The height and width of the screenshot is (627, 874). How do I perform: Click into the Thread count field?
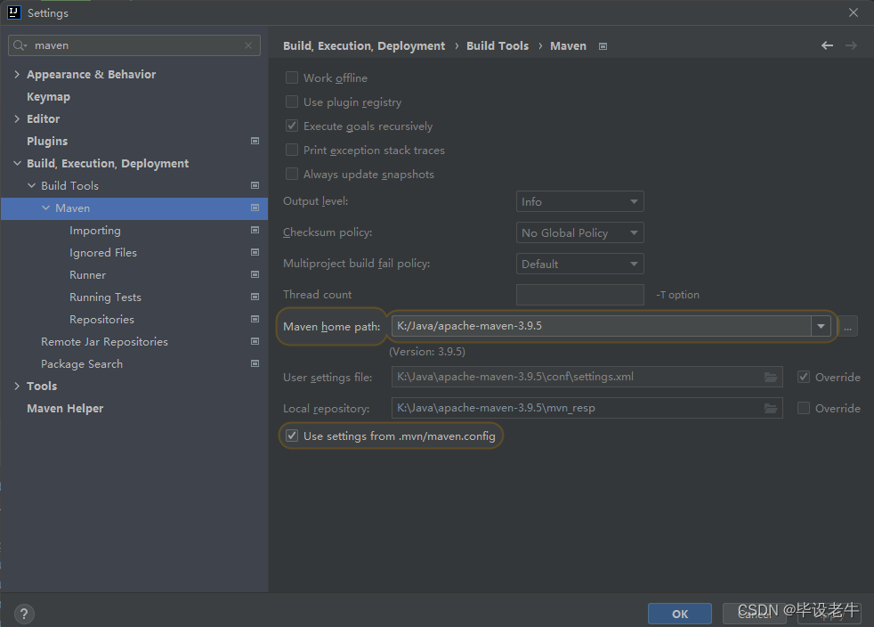point(579,295)
